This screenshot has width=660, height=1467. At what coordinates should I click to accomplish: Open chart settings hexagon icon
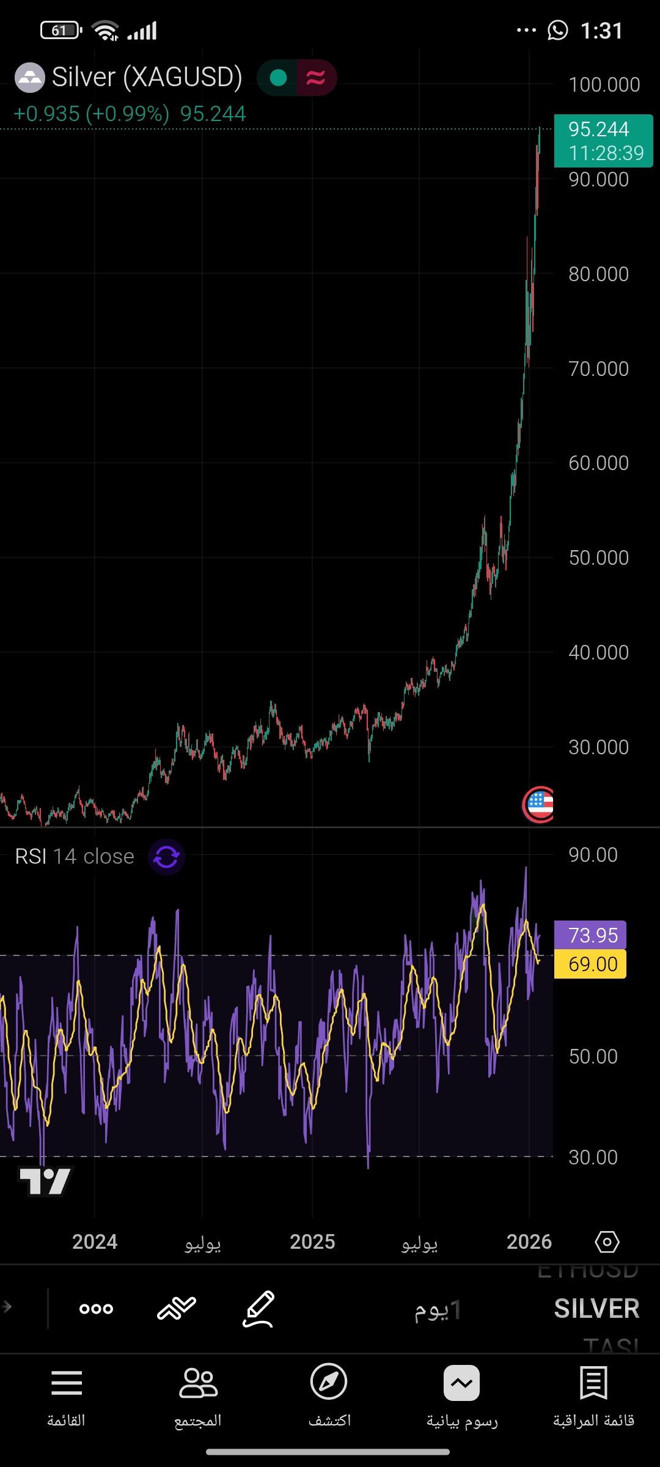607,1241
